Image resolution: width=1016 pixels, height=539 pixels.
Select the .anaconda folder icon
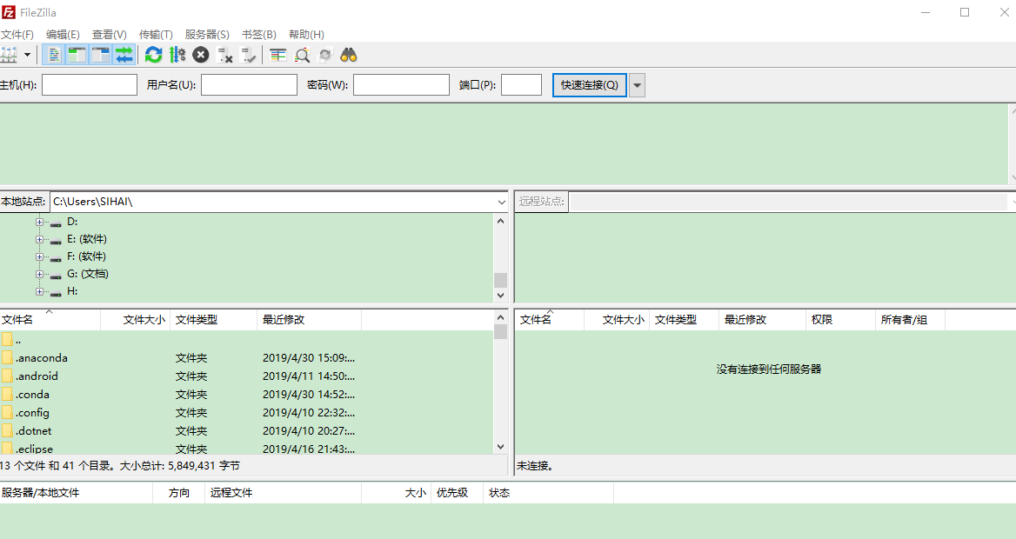(x=7, y=357)
